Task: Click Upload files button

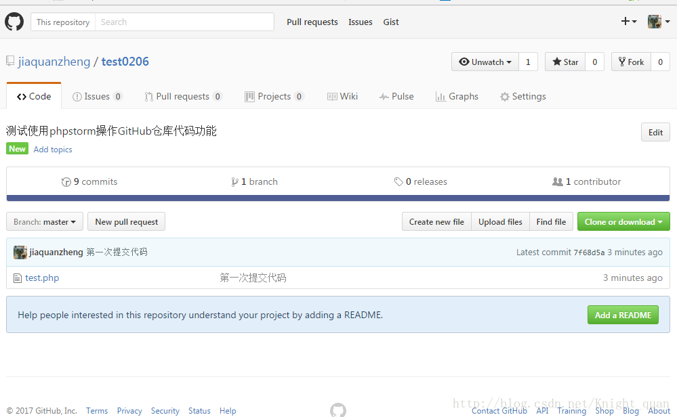Action: pyautogui.click(x=500, y=221)
